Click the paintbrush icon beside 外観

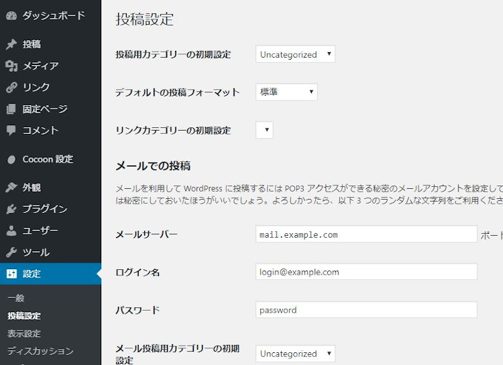pos(11,187)
